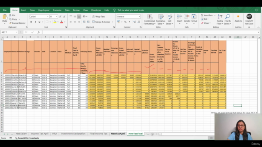Click the Insert cells icon
This screenshot has height=147, width=262.
(180, 17)
